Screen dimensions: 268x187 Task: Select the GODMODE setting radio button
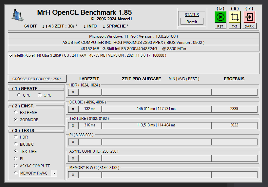(x=16, y=120)
